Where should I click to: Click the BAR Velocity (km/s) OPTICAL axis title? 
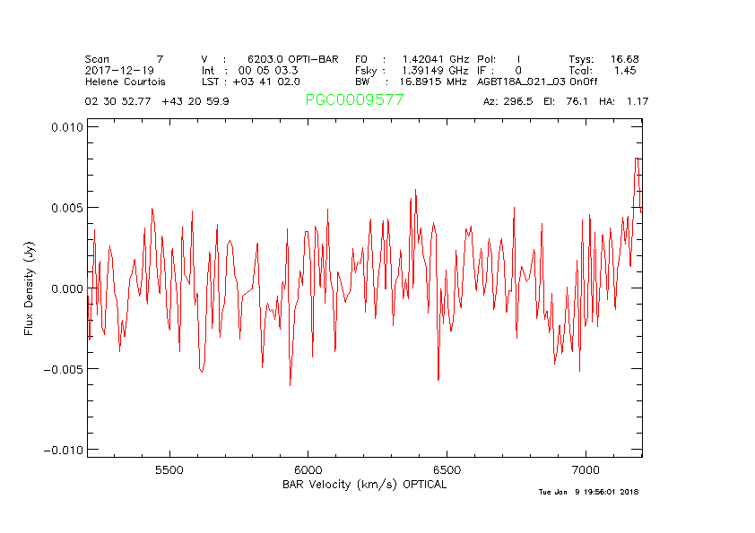coord(364,485)
